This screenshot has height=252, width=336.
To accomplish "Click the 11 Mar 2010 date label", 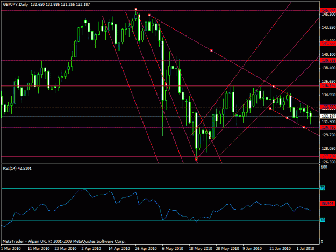I will point(39,249).
